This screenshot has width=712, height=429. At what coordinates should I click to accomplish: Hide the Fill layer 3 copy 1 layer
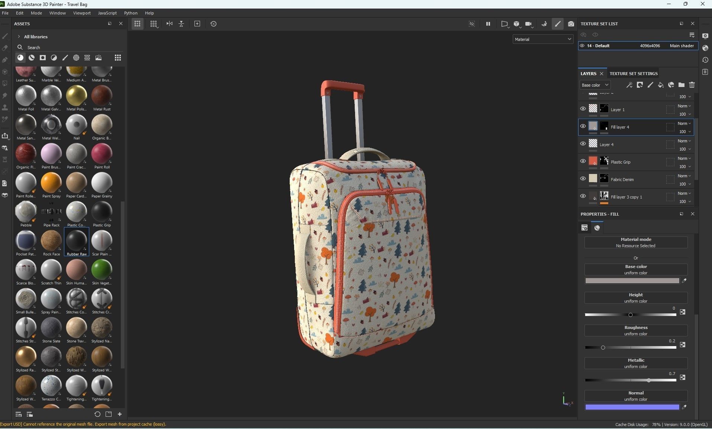(583, 196)
